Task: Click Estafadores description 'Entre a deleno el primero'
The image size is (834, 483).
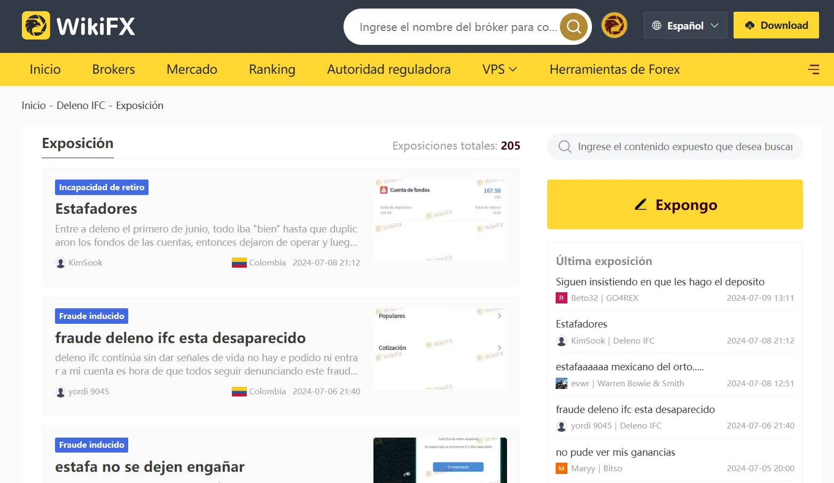Action: point(206,236)
